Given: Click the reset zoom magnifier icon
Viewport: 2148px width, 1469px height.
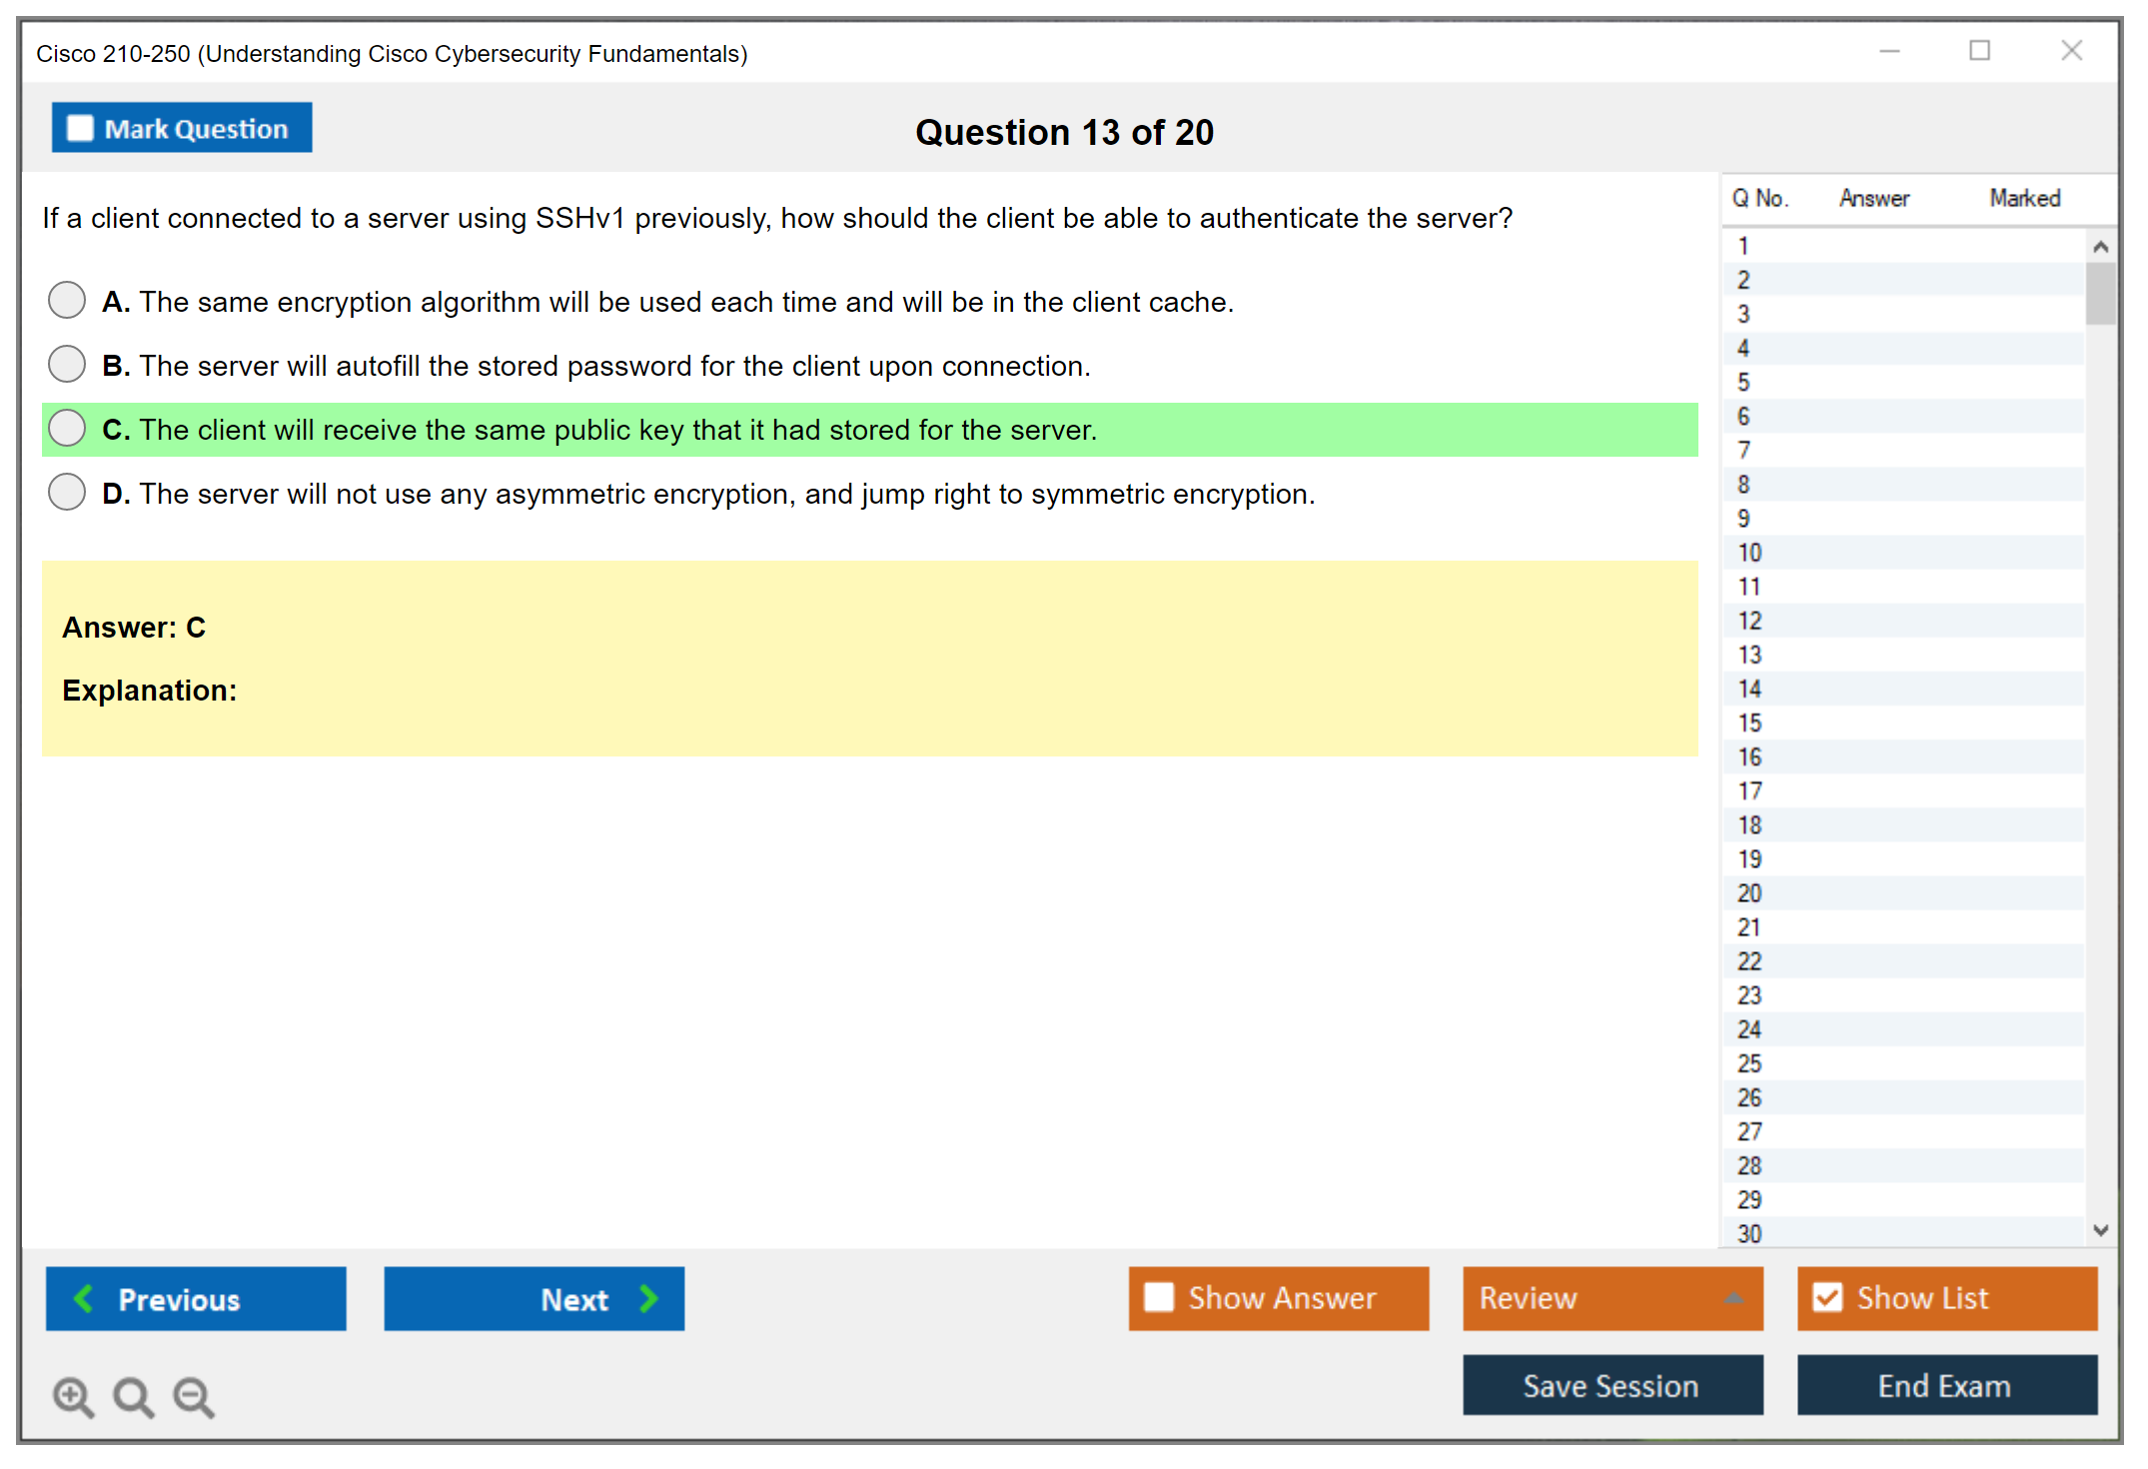Looking at the screenshot, I should click(133, 1396).
